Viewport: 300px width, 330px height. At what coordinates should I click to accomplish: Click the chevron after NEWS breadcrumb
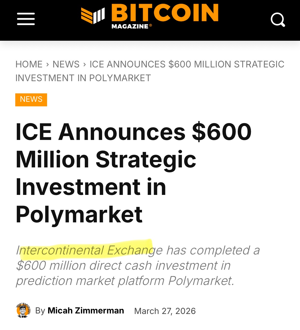(85, 64)
